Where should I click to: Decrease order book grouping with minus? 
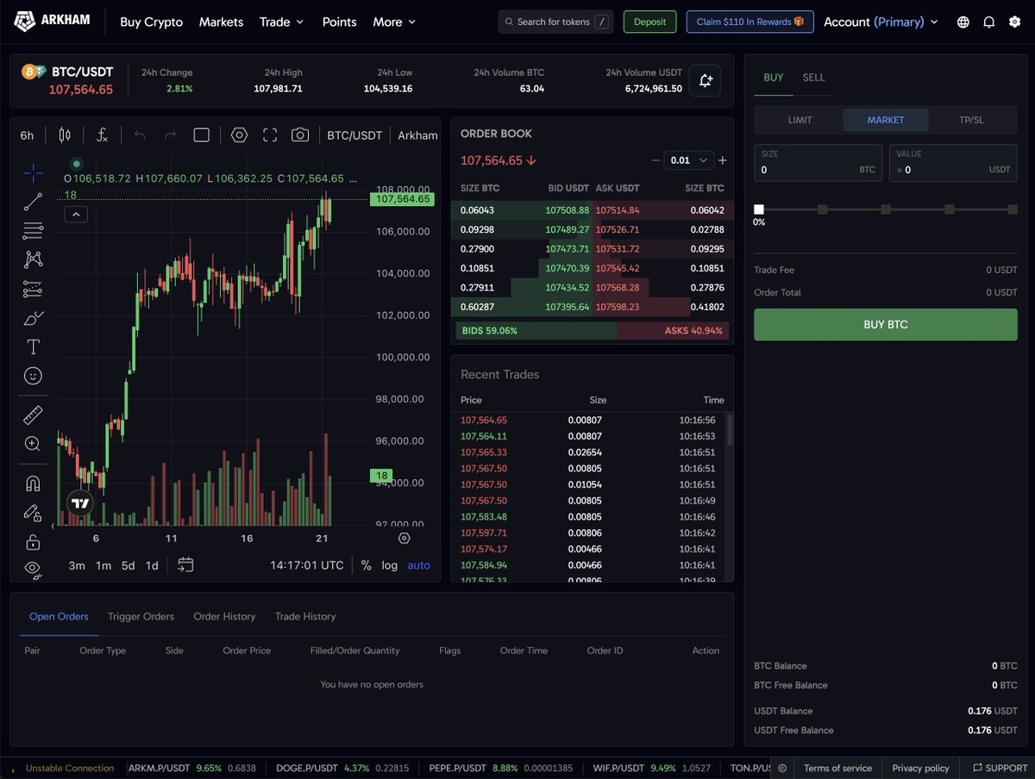coord(655,160)
